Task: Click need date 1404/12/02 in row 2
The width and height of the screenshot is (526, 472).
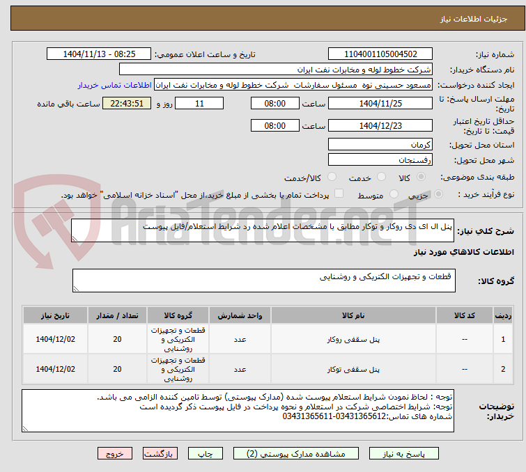Action: 55,369
